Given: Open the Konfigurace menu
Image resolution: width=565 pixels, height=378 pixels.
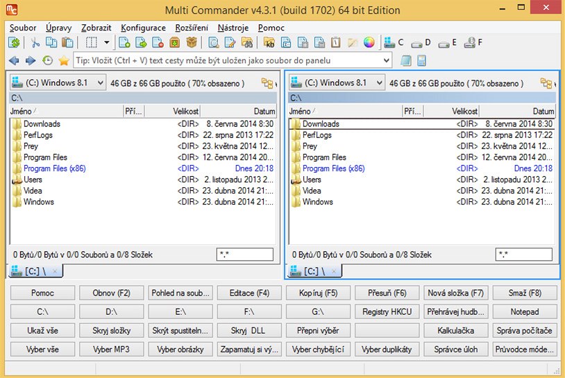Looking at the screenshot, I should [143, 28].
